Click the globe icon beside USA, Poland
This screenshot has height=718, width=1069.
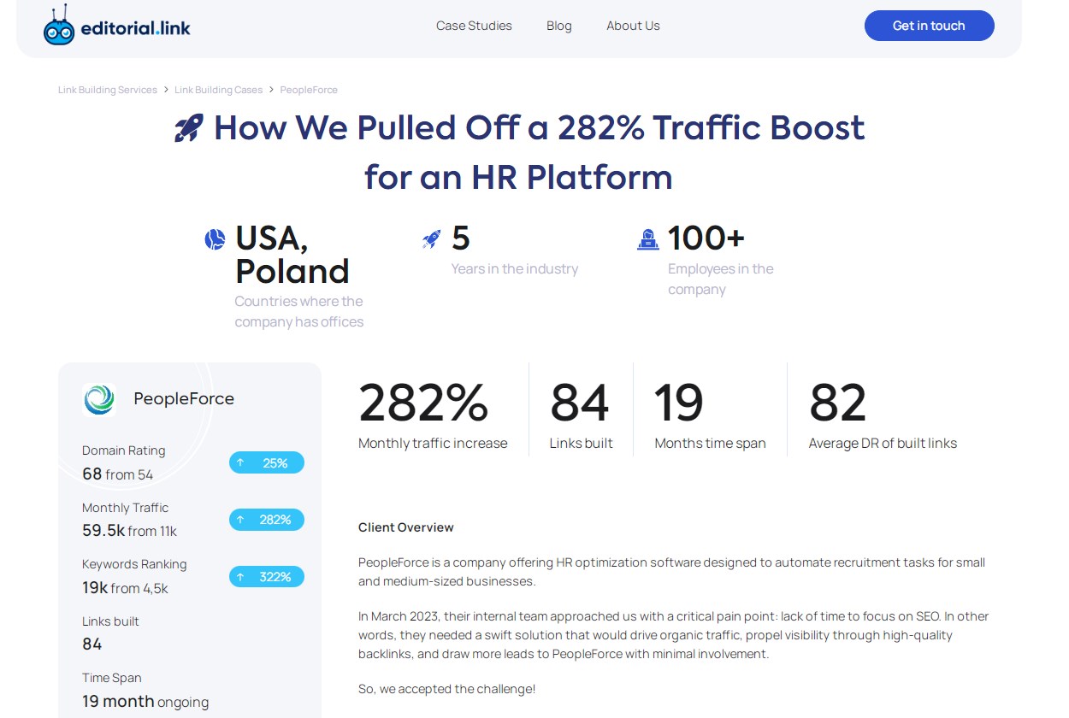tap(215, 239)
